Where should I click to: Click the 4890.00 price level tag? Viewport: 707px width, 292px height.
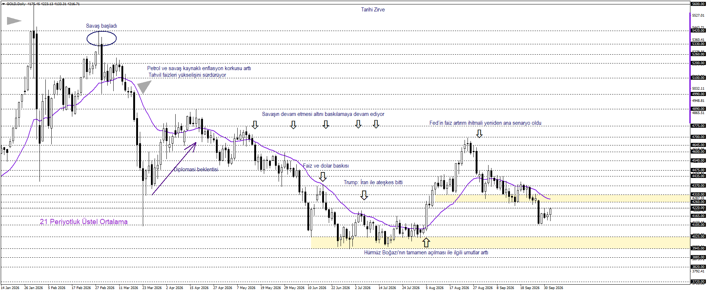click(698, 109)
